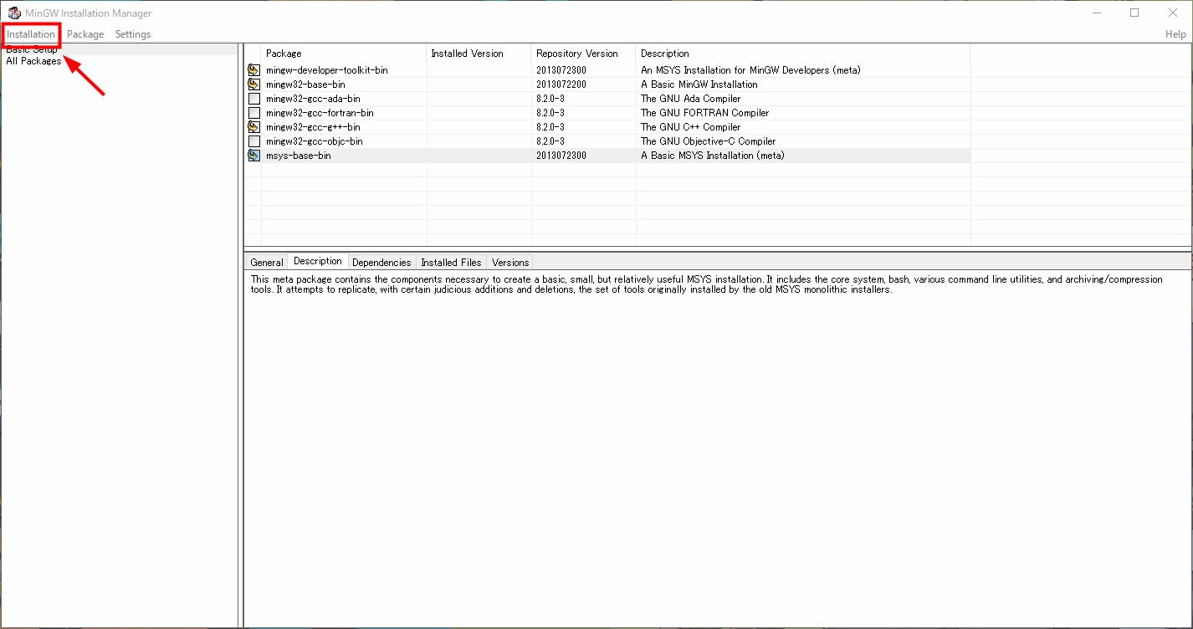Viewport: 1193px width, 629px height.
Task: Select the mingw32-gcc-objc-bin package name
Action: [x=315, y=141]
